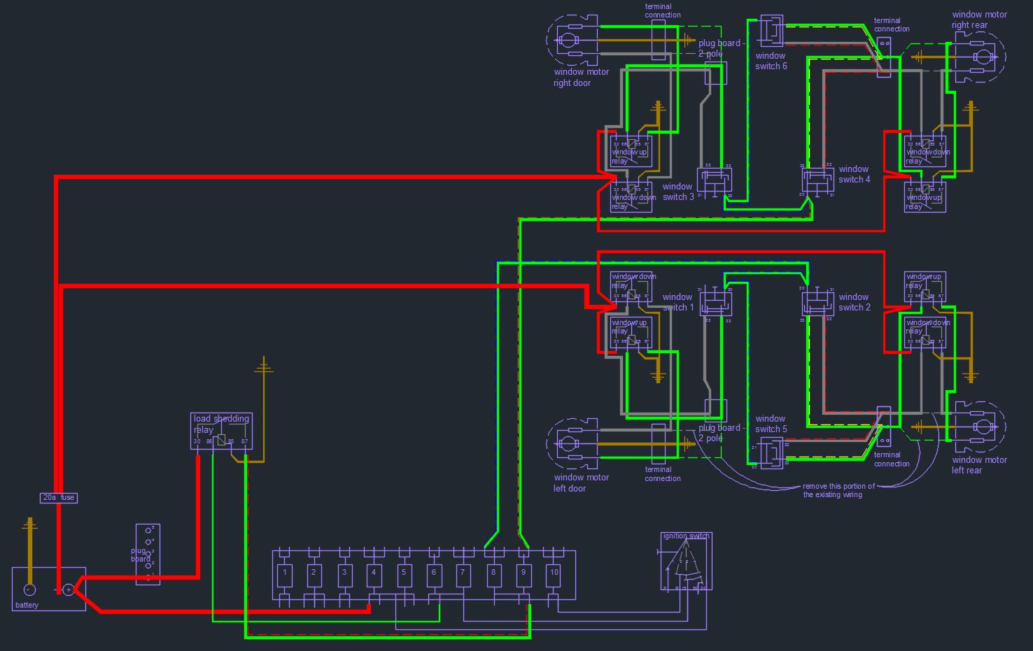Select window down relay in right rear circuit
This screenshot has width=1033, height=651.
pyautogui.click(x=925, y=152)
